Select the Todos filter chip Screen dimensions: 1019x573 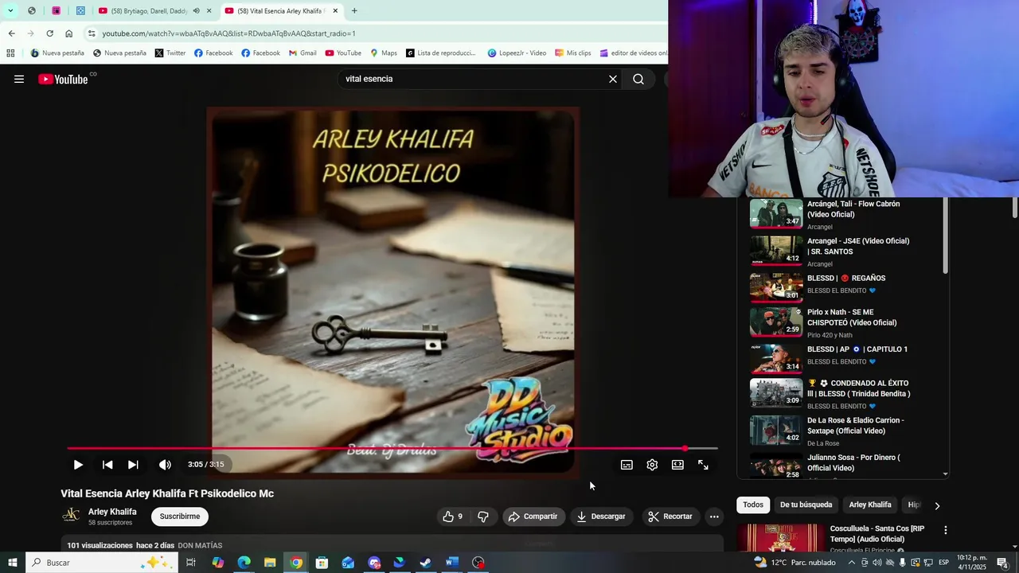click(x=753, y=505)
